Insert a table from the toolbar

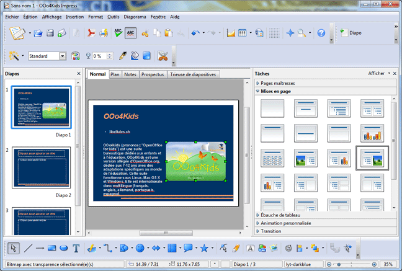(243, 33)
